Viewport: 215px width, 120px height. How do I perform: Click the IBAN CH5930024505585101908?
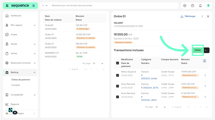point(128,26)
